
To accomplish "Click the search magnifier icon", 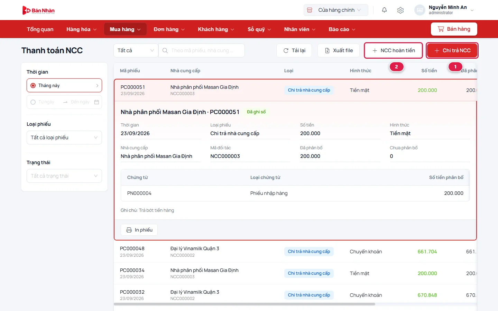I will (x=165, y=50).
